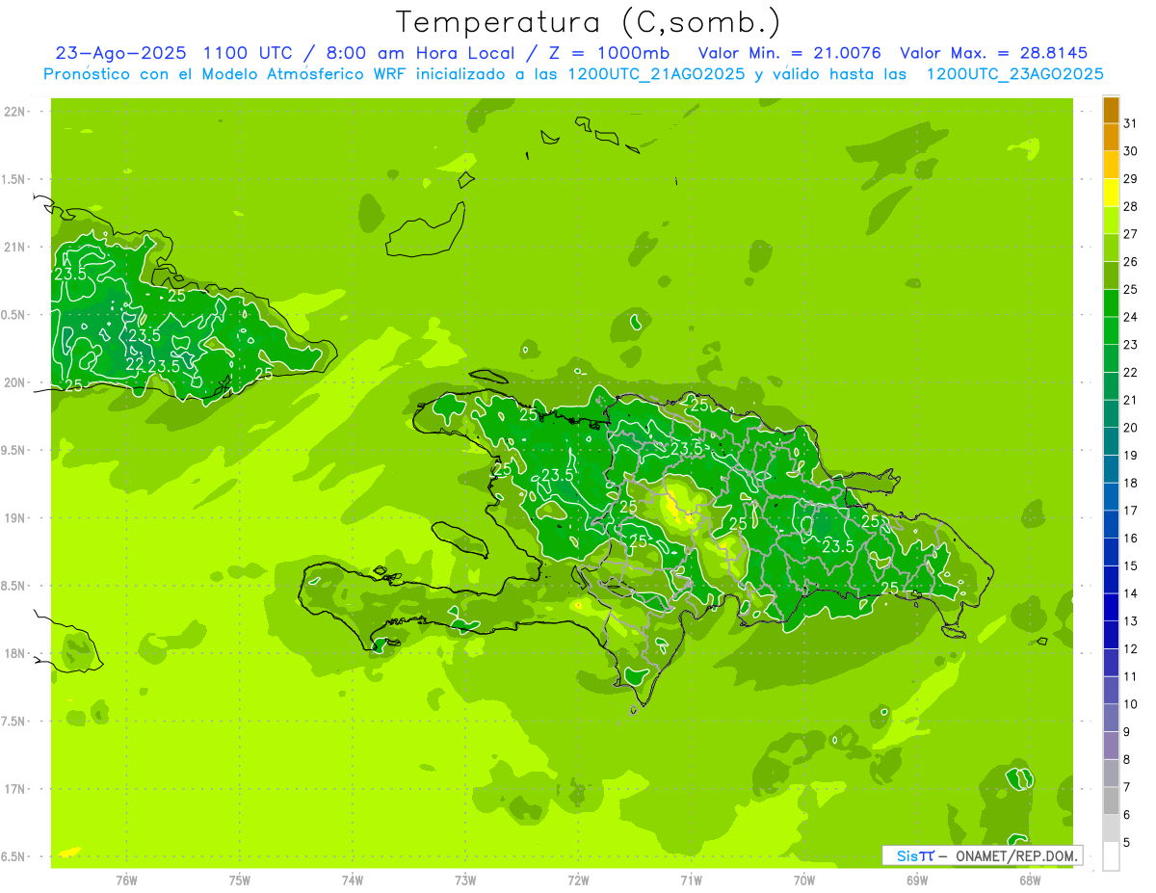
Task: Click the '71W' longitude axis label
Action: tap(691, 880)
